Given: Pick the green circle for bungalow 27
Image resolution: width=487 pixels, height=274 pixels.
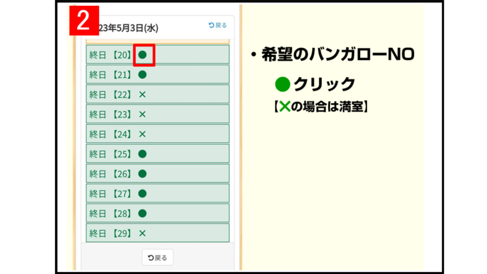Looking at the screenshot, I should [142, 194].
